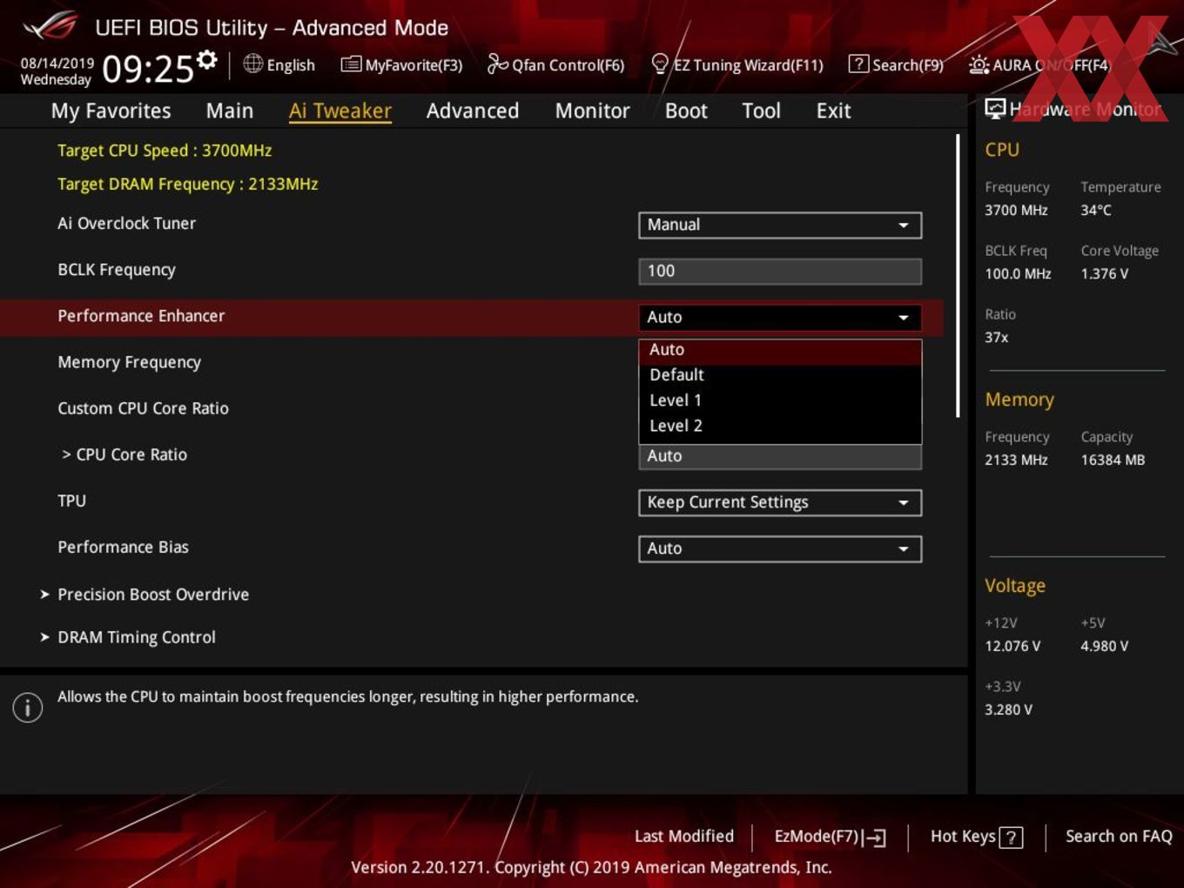The image size is (1184, 888).
Task: Click the Ai Overclock Tuner label
Action: click(126, 223)
